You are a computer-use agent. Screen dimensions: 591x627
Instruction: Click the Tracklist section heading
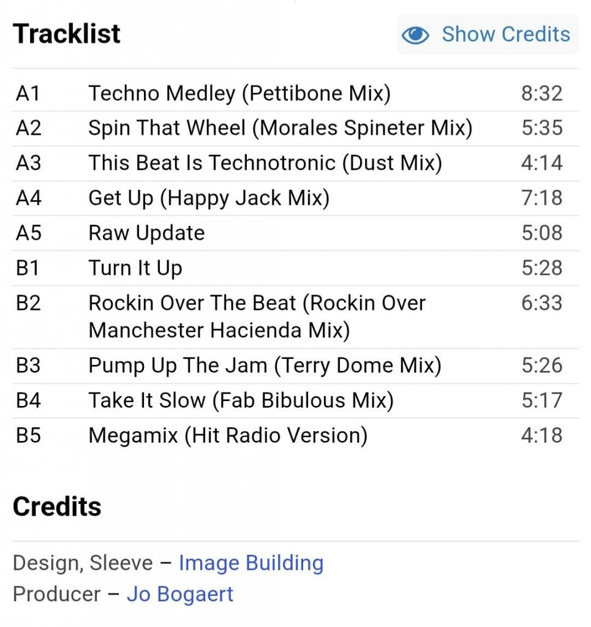pyautogui.click(x=67, y=34)
